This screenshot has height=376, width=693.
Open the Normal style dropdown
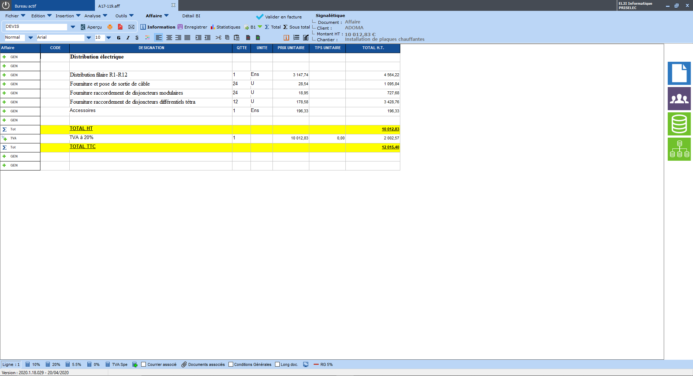point(31,38)
